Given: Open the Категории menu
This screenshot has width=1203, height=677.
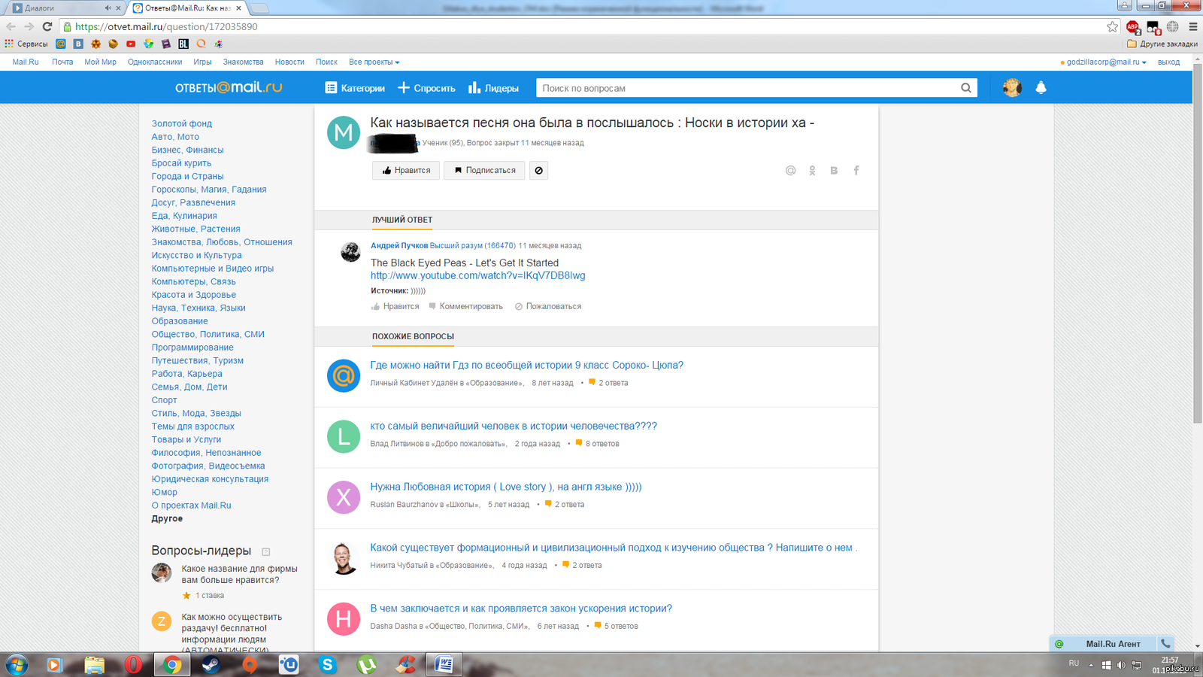Looking at the screenshot, I should click(x=355, y=88).
